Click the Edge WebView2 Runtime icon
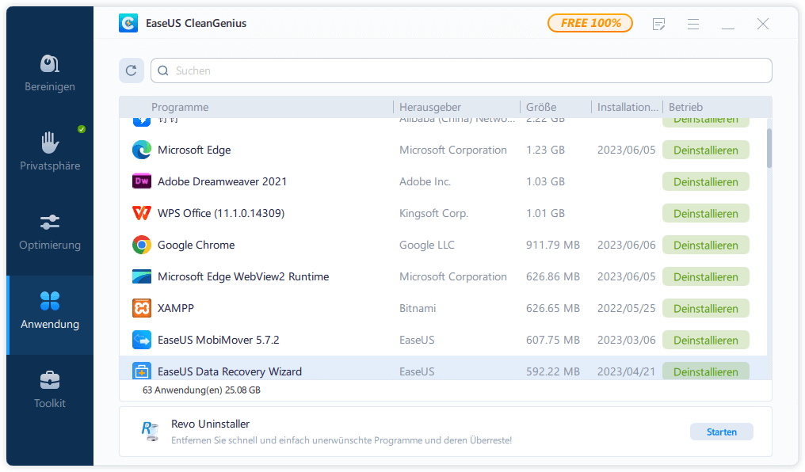 coord(142,276)
